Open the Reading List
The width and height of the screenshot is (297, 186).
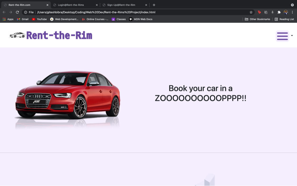[284, 19]
